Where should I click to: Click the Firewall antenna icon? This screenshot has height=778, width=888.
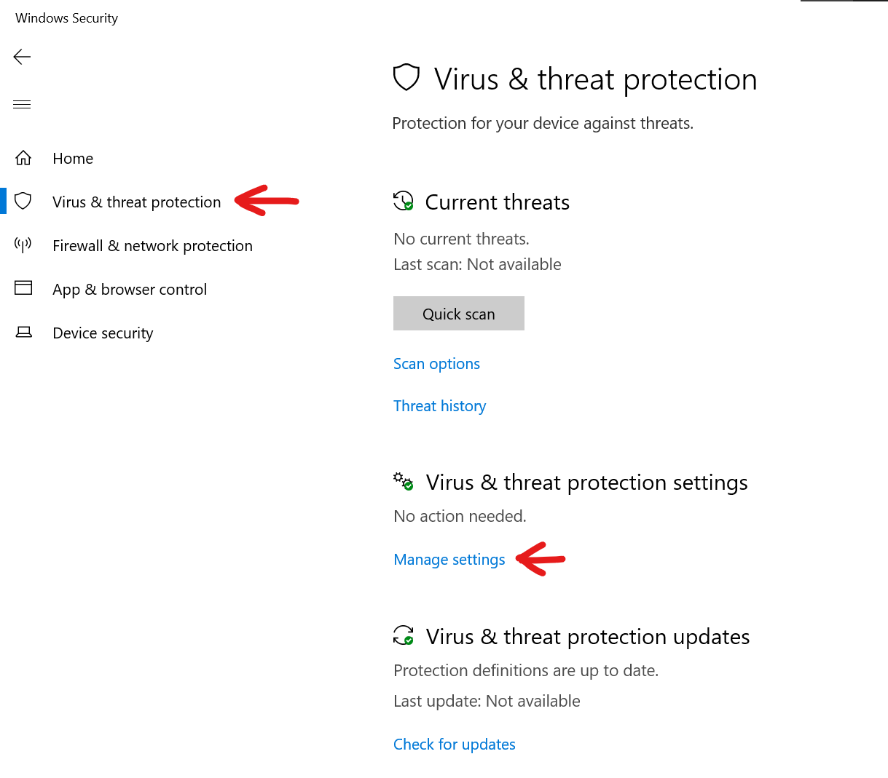pyautogui.click(x=23, y=245)
